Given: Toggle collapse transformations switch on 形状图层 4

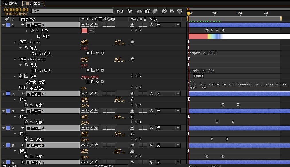Looking at the screenshot, I should pyautogui.click(x=87, y=128).
